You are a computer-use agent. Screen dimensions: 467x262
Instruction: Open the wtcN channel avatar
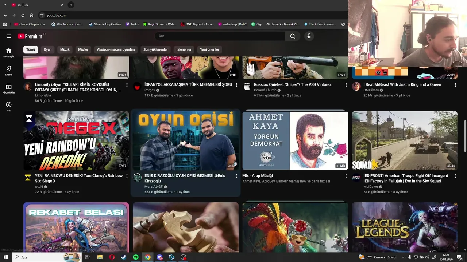[x=28, y=178]
